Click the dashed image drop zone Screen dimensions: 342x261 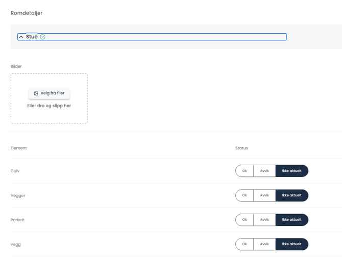(49, 116)
